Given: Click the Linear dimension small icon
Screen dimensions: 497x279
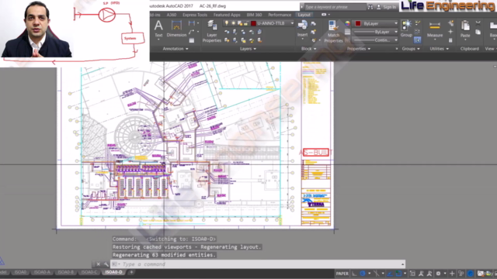Looking at the screenshot, I should coord(192,23).
